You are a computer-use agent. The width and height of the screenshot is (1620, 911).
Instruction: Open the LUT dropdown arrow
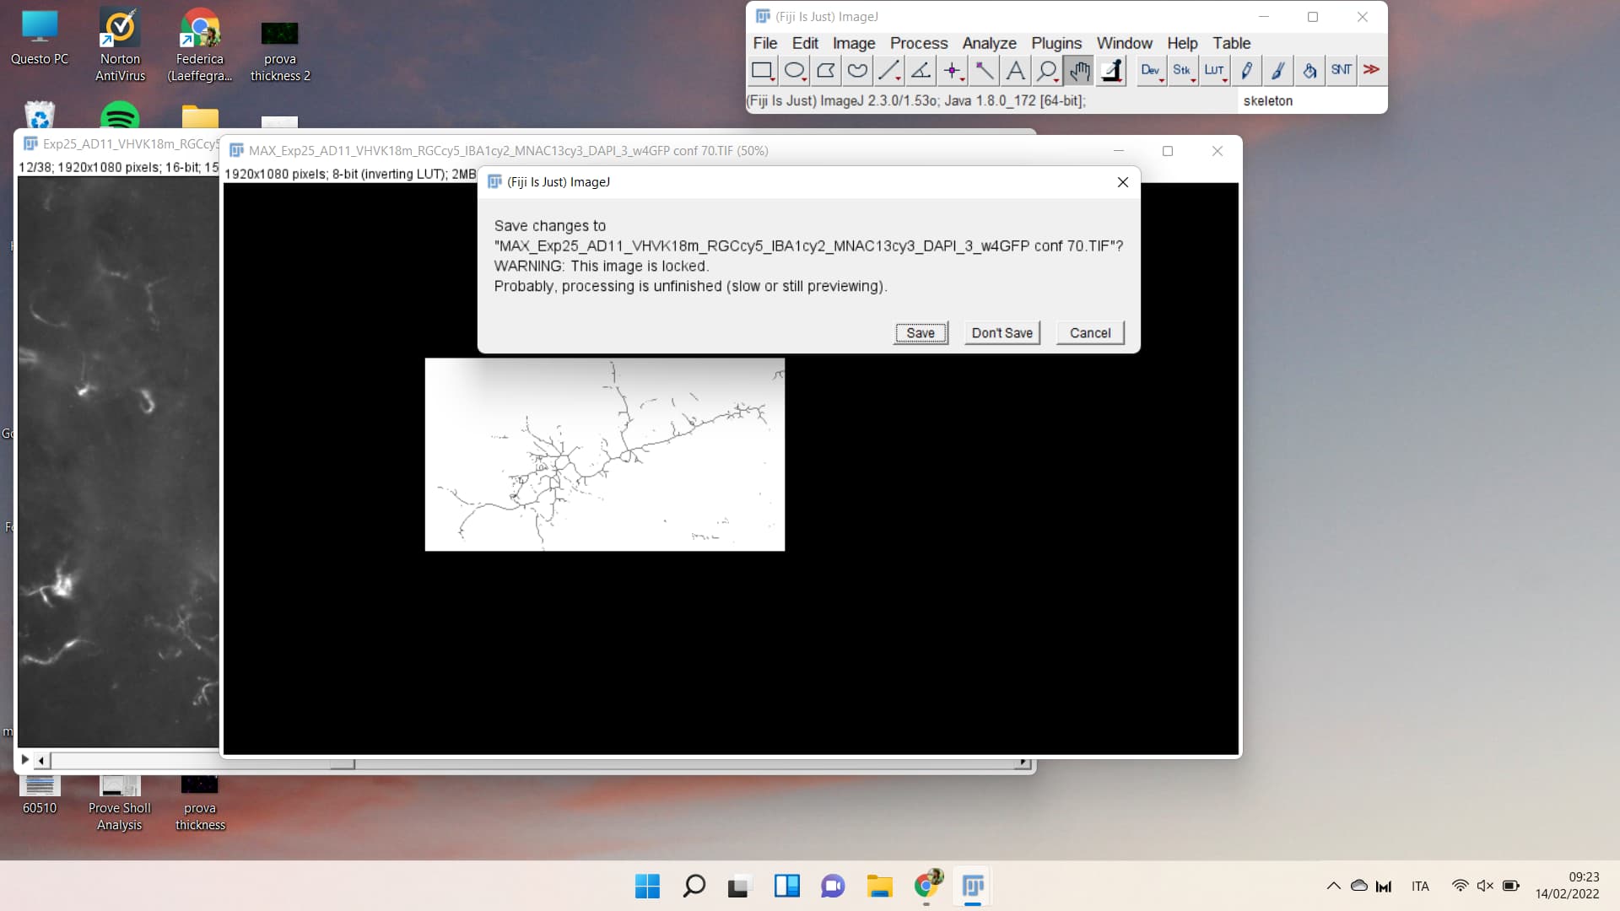point(1224,80)
